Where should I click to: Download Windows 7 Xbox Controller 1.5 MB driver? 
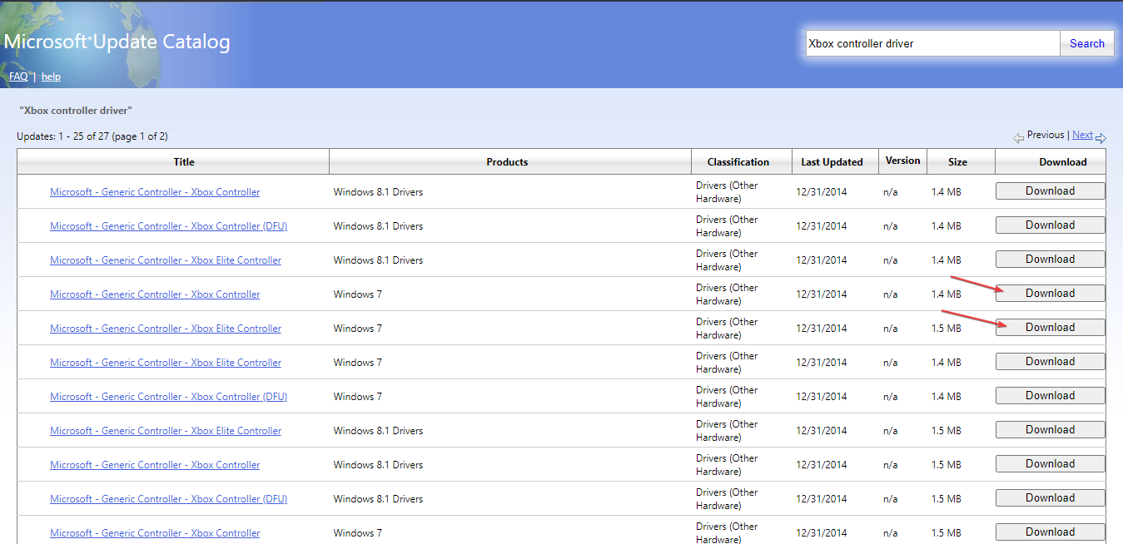point(1050,532)
